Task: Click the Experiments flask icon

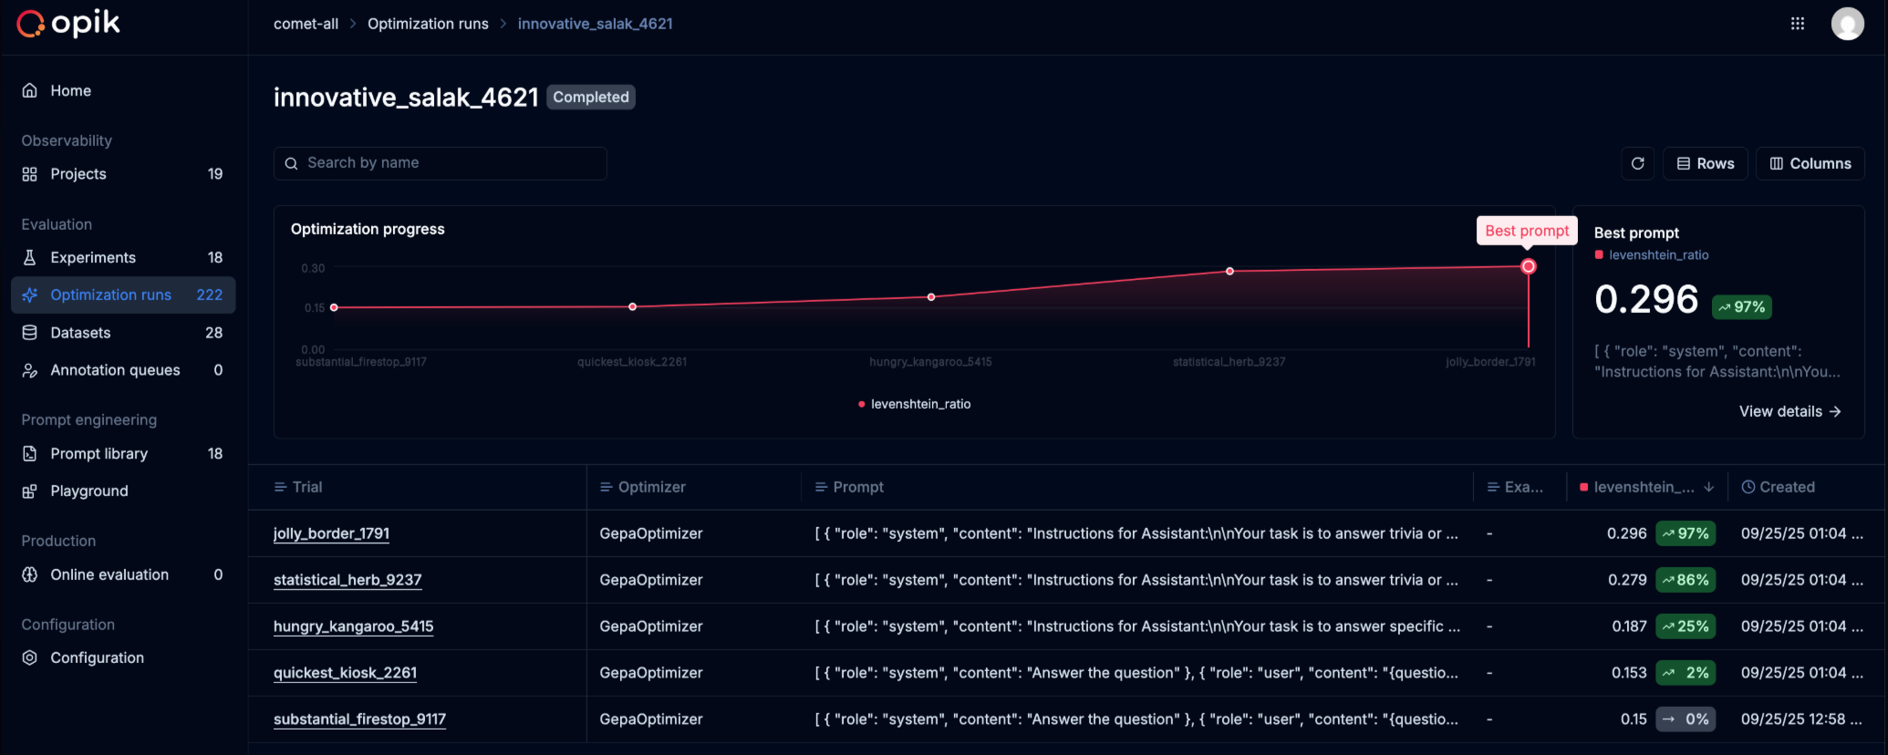Action: tap(30, 258)
